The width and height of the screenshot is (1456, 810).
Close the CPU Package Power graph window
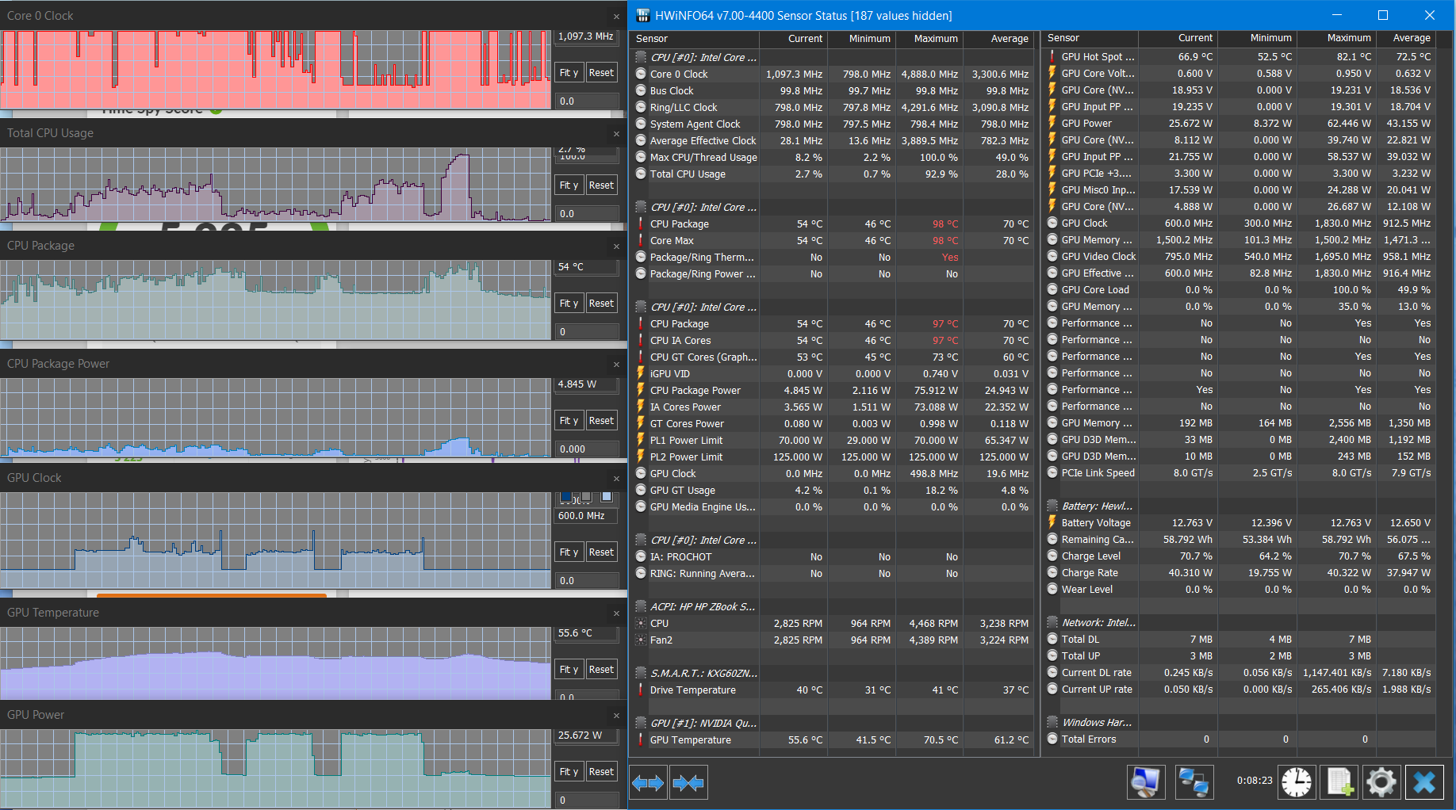(616, 364)
